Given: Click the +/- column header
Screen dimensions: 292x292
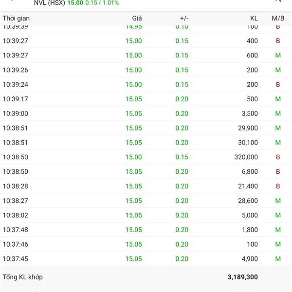Looking at the screenshot, I should (x=184, y=18).
